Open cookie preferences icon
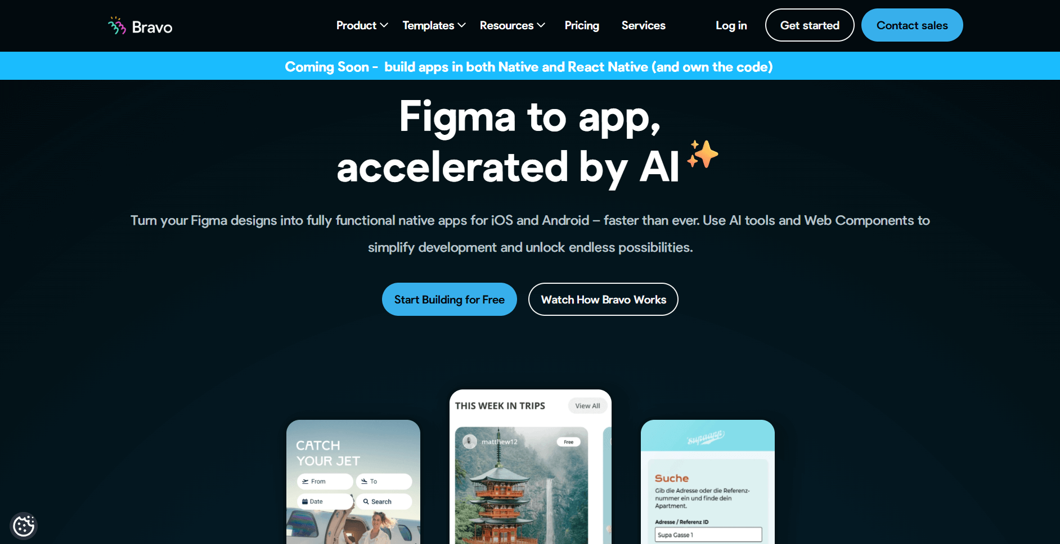Image resolution: width=1060 pixels, height=544 pixels. click(x=24, y=526)
